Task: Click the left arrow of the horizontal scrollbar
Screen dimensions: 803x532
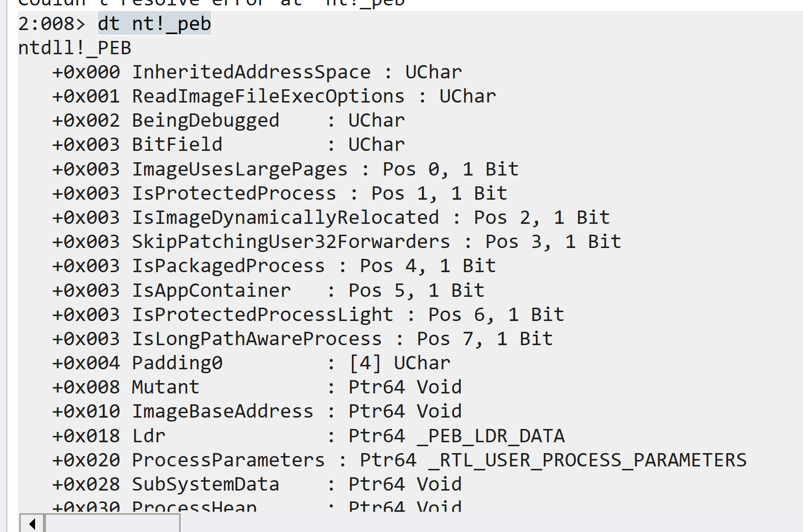Action: (x=32, y=523)
